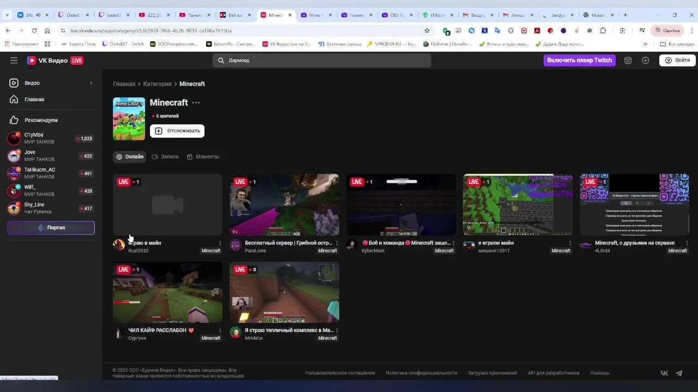
Task: Open new browser tab with plus
Action: click(x=625, y=15)
